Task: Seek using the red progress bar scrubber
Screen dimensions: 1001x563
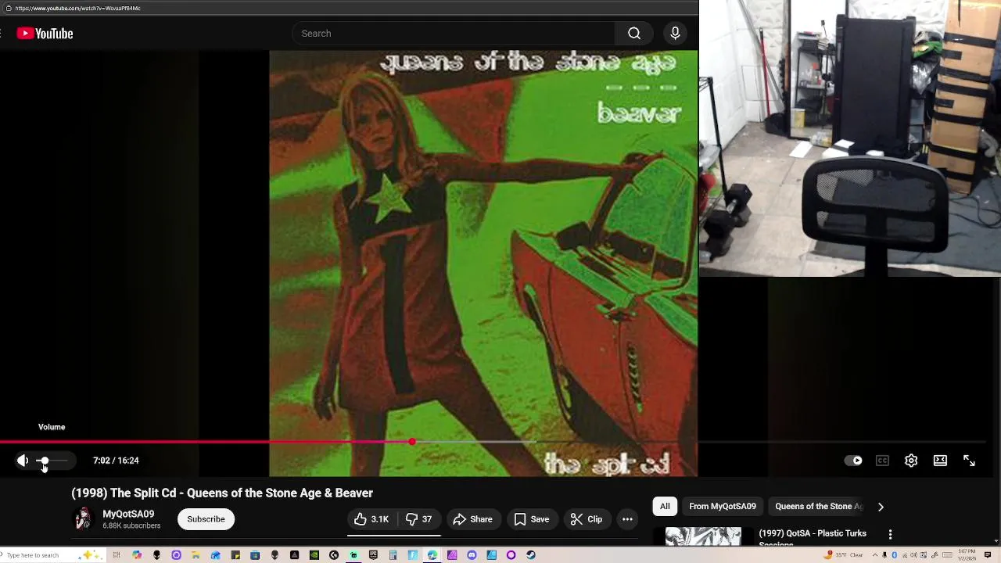Action: tap(412, 443)
